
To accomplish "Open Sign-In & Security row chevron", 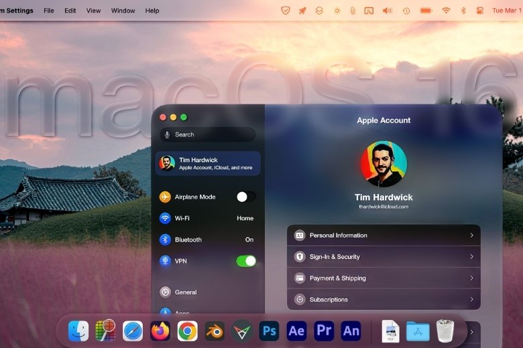I will point(471,256).
